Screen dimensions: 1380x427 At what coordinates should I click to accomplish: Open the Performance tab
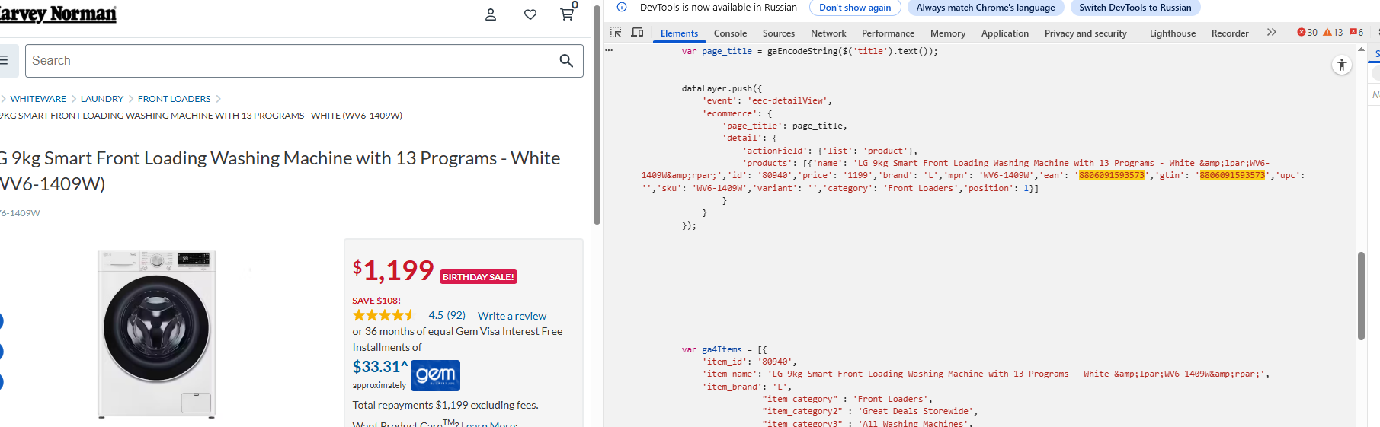pos(888,33)
